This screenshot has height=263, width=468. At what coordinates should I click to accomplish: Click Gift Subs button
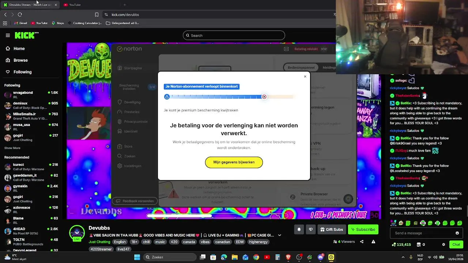tap(332, 229)
